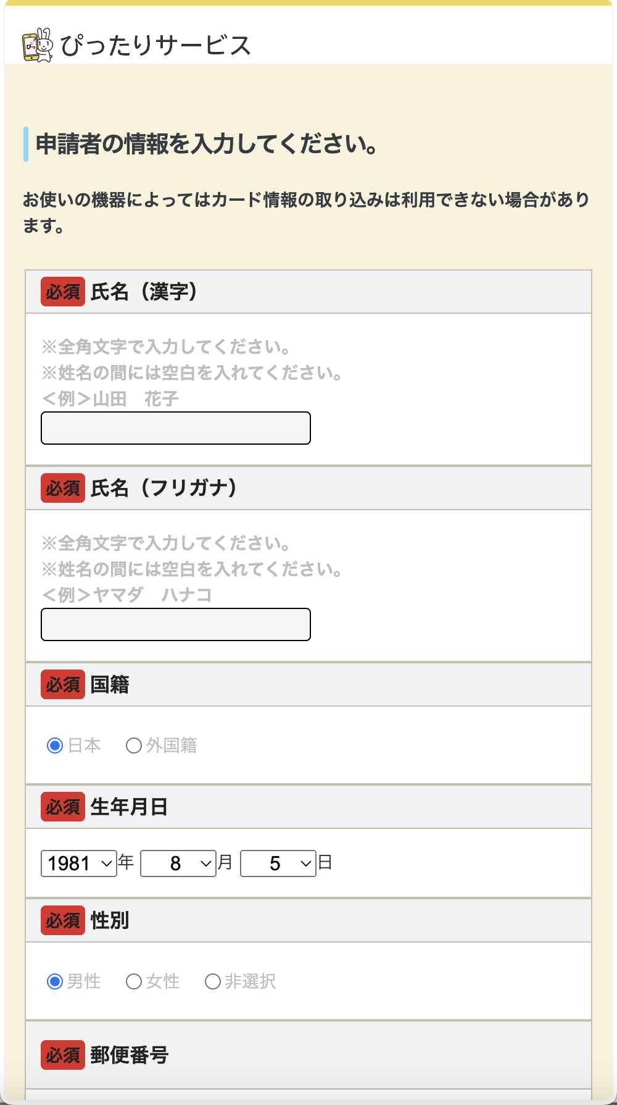Click inside the 氏名（漢字） text field
The height and width of the screenshot is (1105, 617).
coord(175,427)
